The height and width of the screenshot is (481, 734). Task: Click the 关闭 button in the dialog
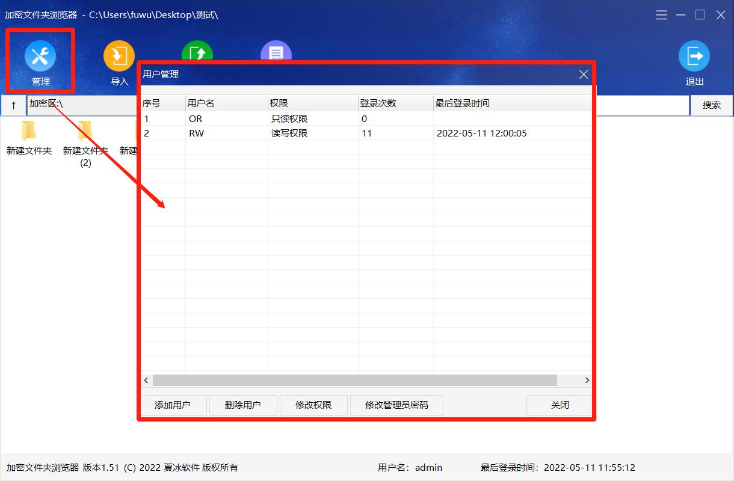[x=558, y=405]
